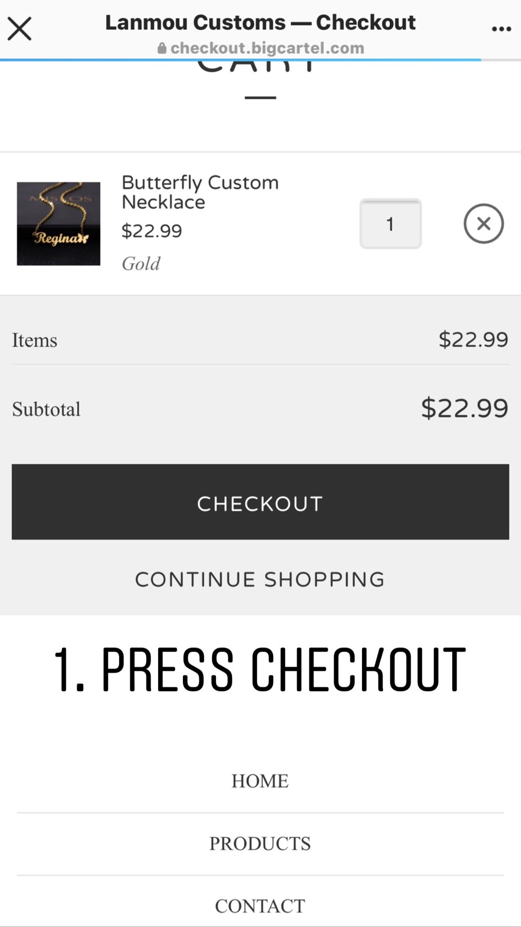Tap the padlock icon beside the URL
Screen dimensions: 521x927
click(x=162, y=48)
